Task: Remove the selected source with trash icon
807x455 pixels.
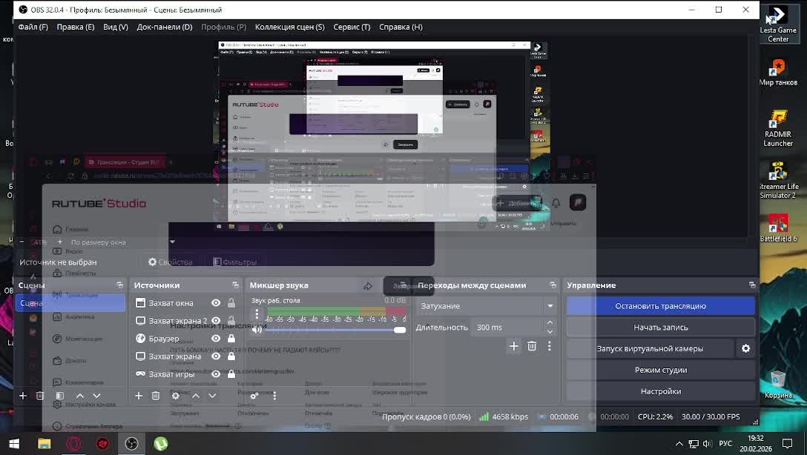Action: (156, 396)
